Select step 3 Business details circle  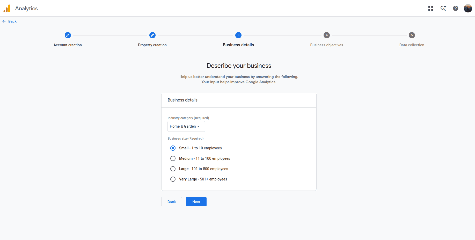(238, 35)
